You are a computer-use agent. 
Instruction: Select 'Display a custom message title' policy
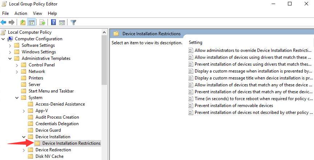[251, 78]
